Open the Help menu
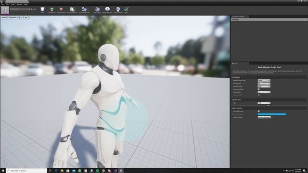Viewport: 308px width, 173px height. coord(26,4)
